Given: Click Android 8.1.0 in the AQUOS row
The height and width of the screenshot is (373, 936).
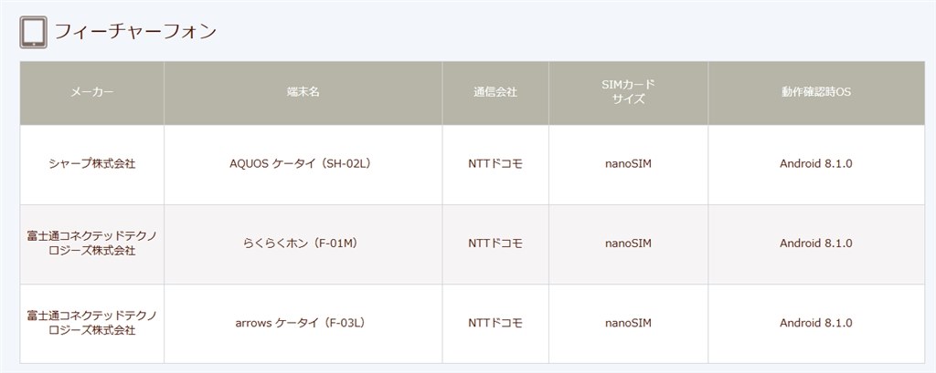Looking at the screenshot, I should coord(815,164).
